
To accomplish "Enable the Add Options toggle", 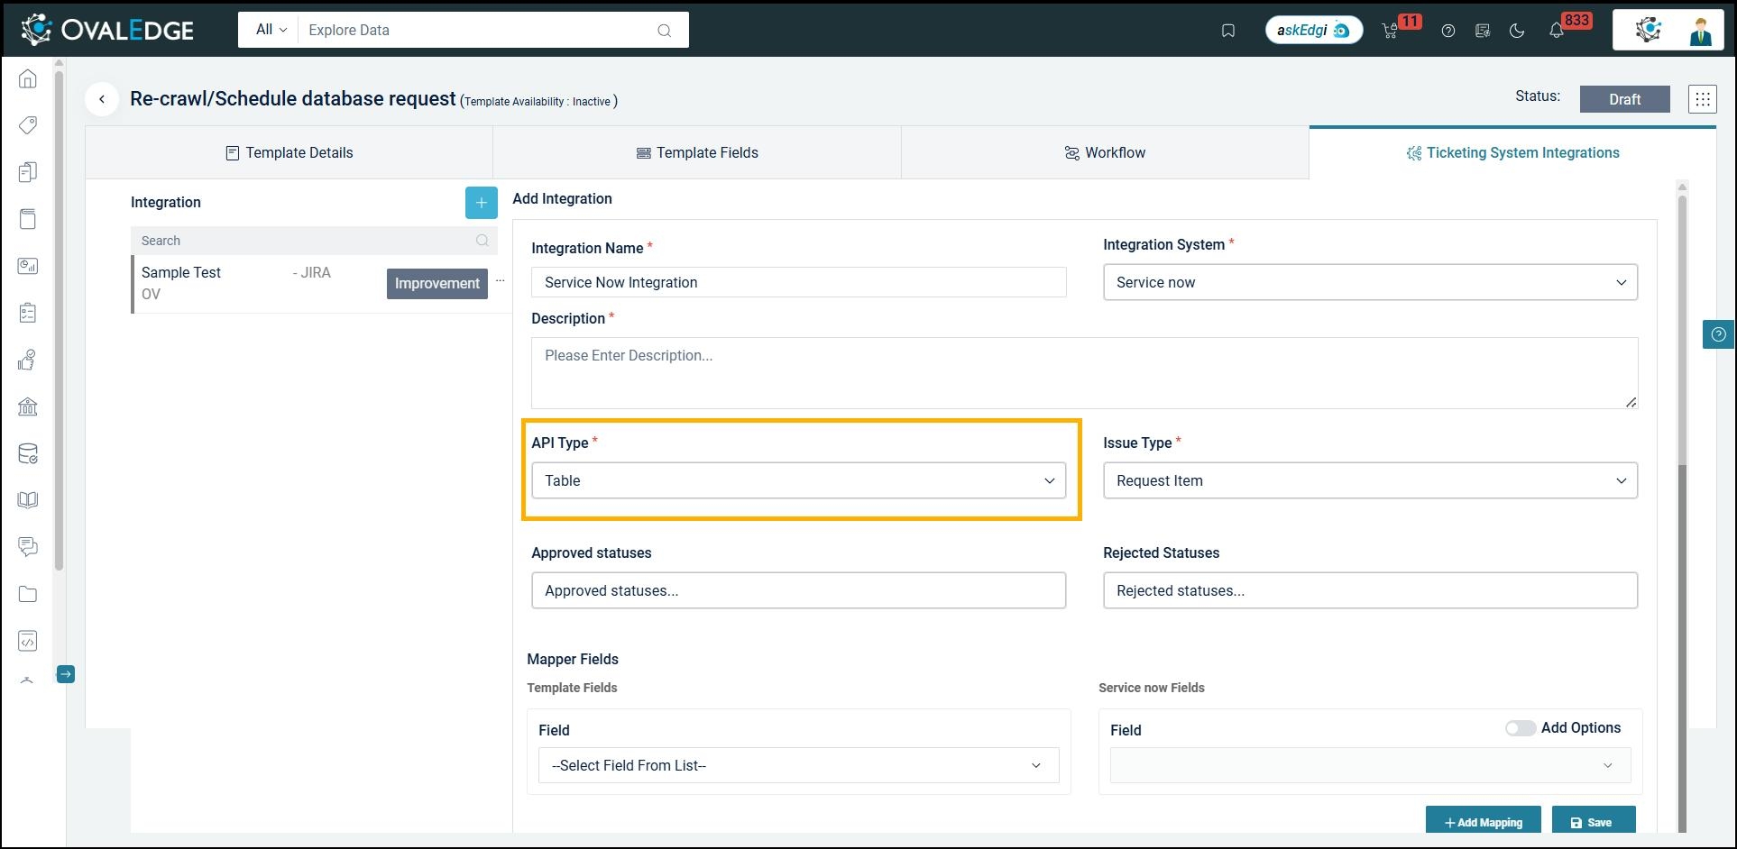I will (x=1520, y=728).
